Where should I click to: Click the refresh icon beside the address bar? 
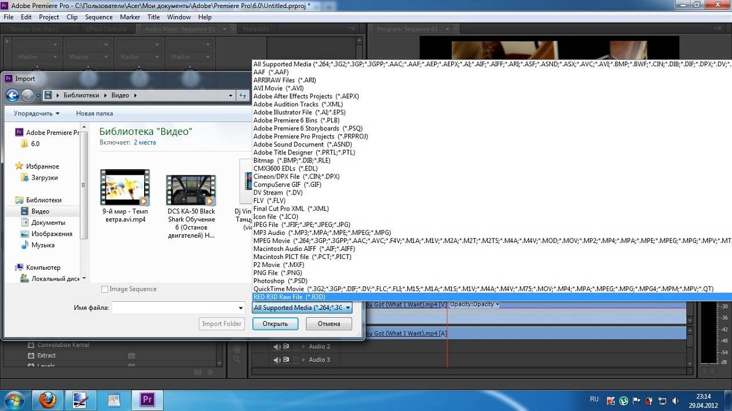(242, 95)
